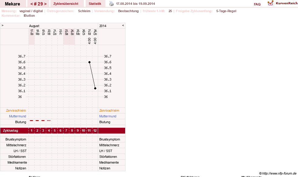Viewport: 298px width, 177px height.
Task: Click the temperature point on Aug 27
Action: click(x=89, y=62)
